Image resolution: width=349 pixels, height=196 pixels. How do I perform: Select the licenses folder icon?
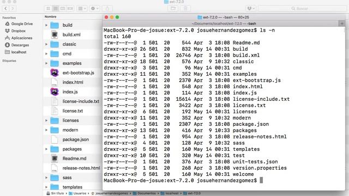55,120
